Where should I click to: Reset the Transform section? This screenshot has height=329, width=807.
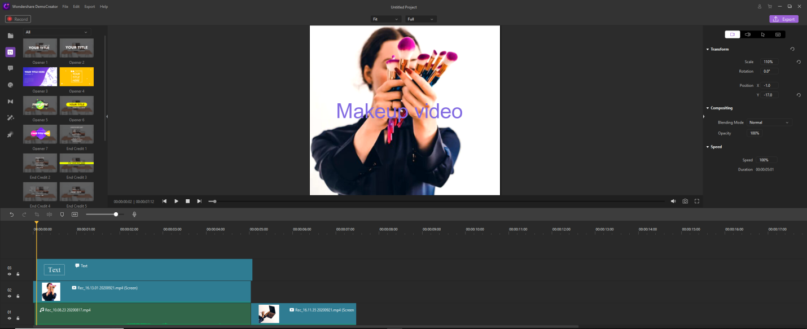click(x=792, y=49)
